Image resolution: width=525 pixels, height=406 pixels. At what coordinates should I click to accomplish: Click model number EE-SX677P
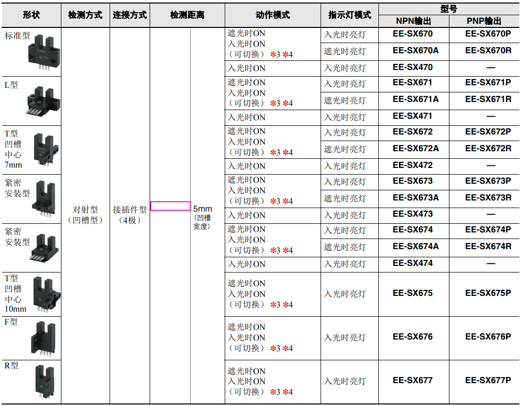point(488,380)
